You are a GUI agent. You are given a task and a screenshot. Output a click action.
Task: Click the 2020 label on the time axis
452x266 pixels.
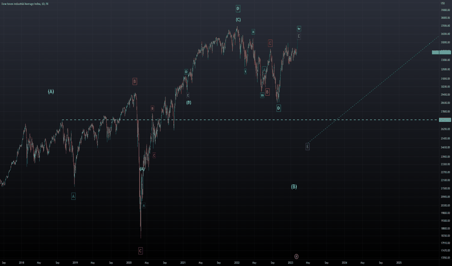click(129, 263)
